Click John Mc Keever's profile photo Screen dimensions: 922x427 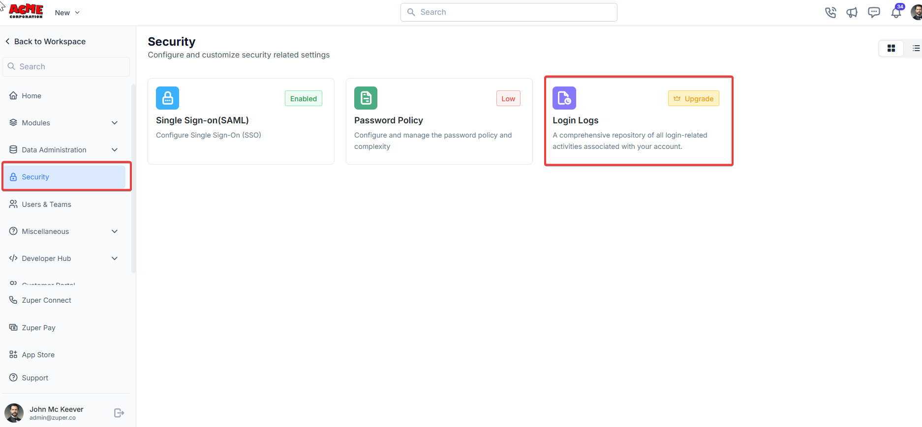(x=14, y=413)
